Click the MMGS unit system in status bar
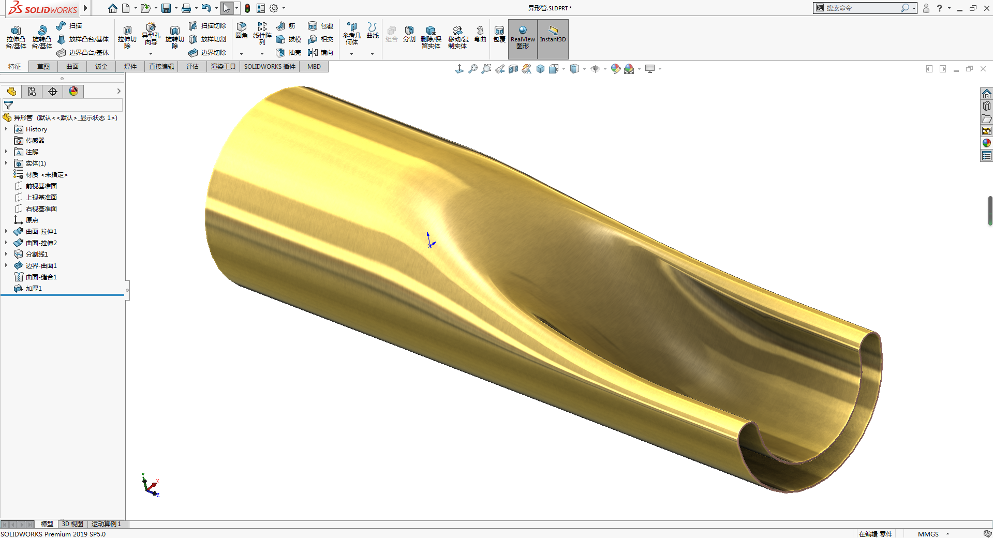This screenshot has height=538, width=993. 928,534
